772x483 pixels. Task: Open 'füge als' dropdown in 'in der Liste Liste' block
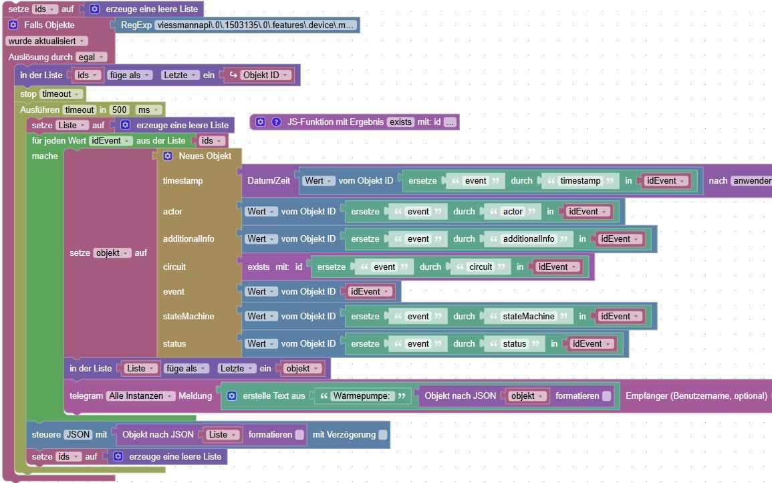click(x=186, y=368)
